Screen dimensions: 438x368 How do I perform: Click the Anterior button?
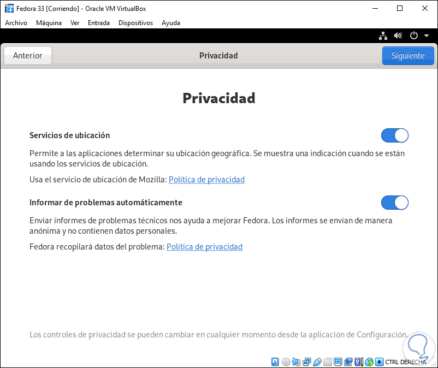(28, 56)
